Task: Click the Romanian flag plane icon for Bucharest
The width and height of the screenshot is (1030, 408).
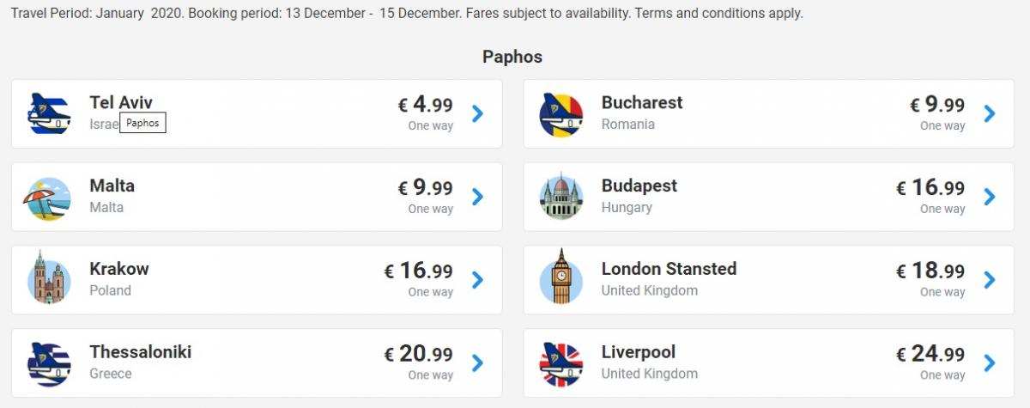Action: pos(560,113)
